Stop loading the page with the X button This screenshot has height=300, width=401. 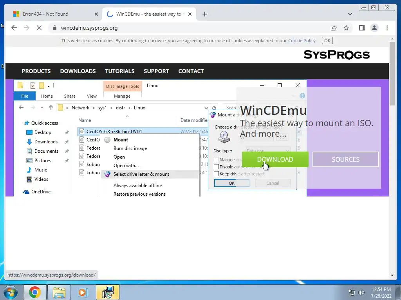pyautogui.click(x=39, y=28)
